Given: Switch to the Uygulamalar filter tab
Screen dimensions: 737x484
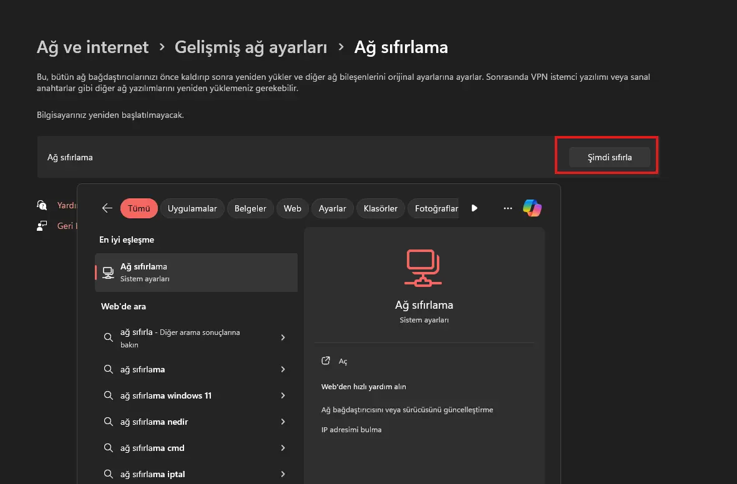Looking at the screenshot, I should [192, 208].
